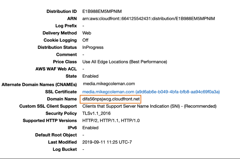Click the Comment label
240x159 pixels.
66,55
